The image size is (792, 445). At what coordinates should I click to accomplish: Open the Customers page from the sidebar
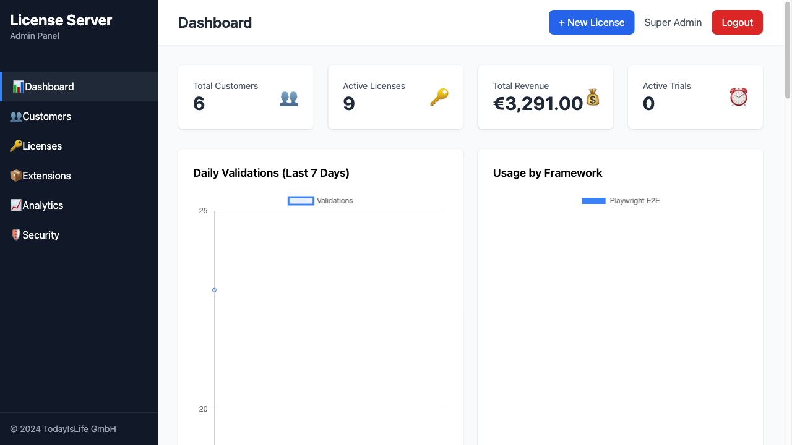point(45,116)
